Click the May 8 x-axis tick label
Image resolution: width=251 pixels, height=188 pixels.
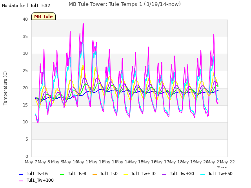(44, 162)
